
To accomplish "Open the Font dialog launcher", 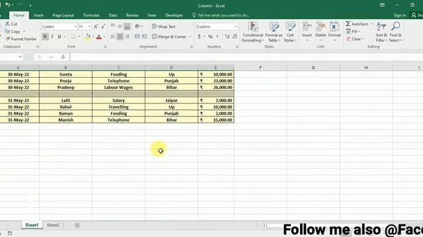I will click(105, 47).
